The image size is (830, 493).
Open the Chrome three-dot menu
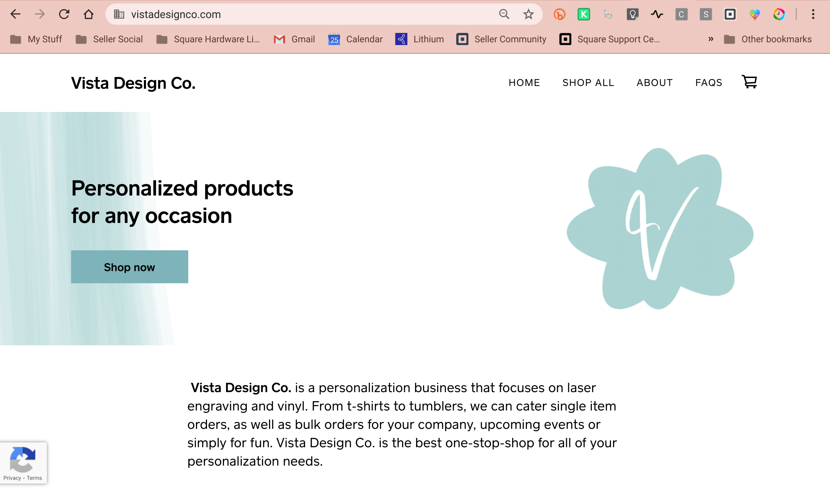813,14
